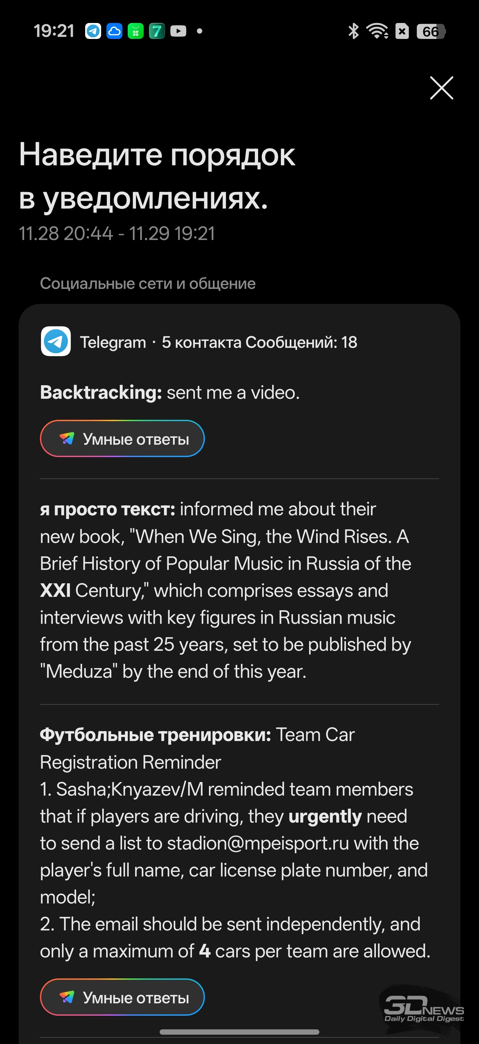This screenshot has width=479, height=1044.
Task: Open the "я просто текст" book summary
Action: 225,590
